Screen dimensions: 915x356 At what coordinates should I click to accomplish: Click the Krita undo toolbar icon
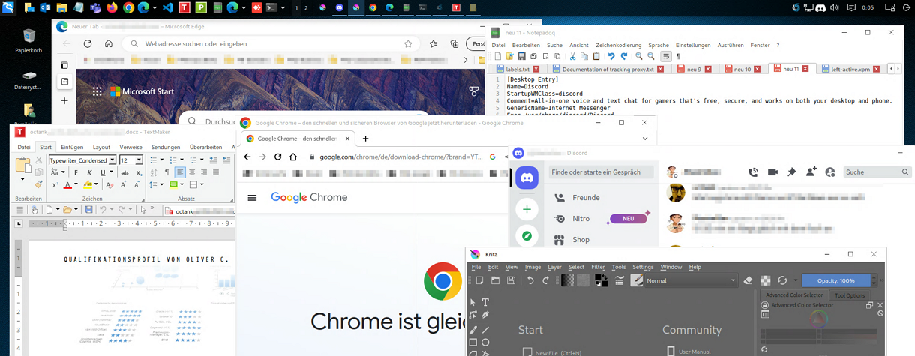point(530,280)
